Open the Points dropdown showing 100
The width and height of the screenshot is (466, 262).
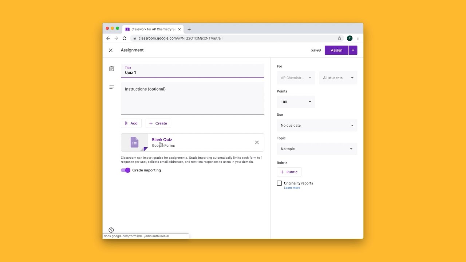(x=296, y=102)
